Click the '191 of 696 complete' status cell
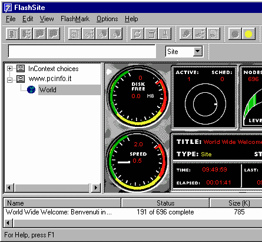The height and width of the screenshot is (242, 262). pos(165,212)
